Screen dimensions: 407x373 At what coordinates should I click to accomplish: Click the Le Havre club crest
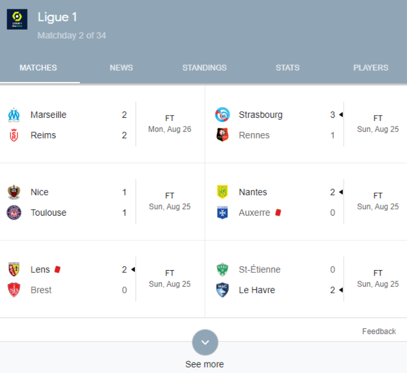pos(222,290)
